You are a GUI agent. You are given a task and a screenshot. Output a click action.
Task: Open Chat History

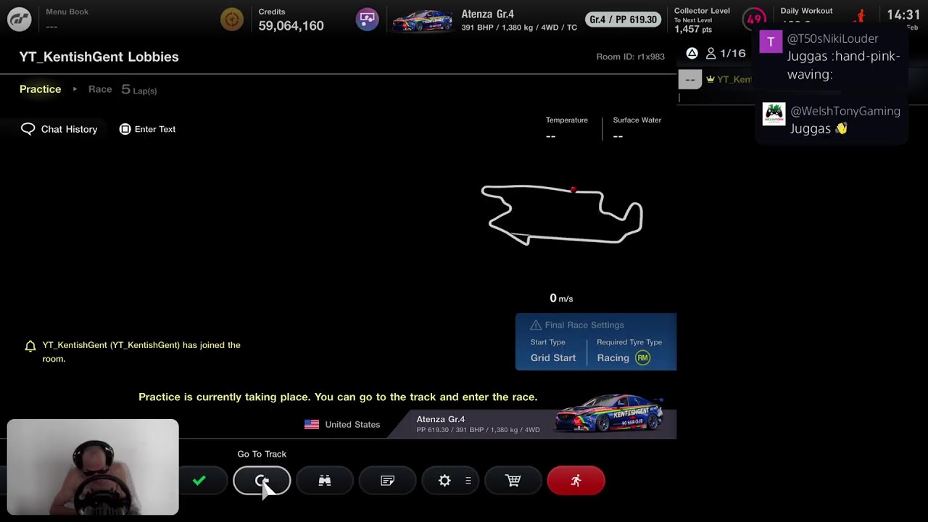pyautogui.click(x=59, y=129)
